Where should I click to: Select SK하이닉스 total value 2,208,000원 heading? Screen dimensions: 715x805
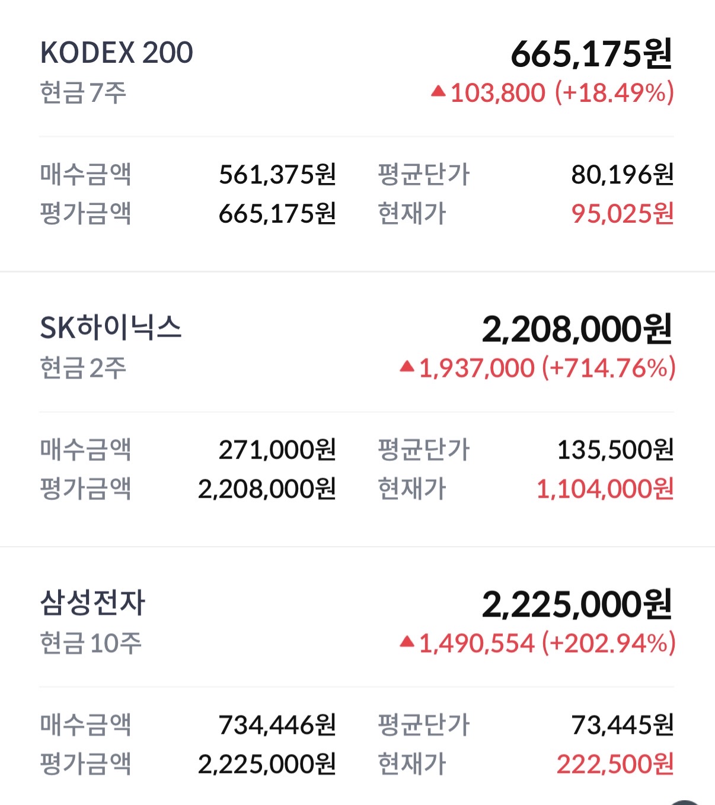pyautogui.click(x=576, y=330)
